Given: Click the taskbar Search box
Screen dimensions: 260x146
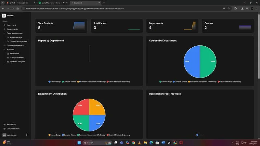Looking at the screenshot, I should [97, 143].
